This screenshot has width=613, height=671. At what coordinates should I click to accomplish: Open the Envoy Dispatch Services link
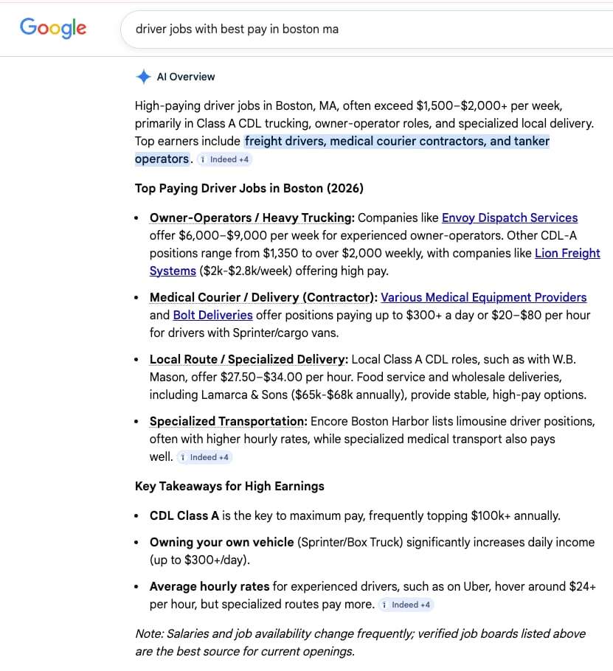(509, 218)
